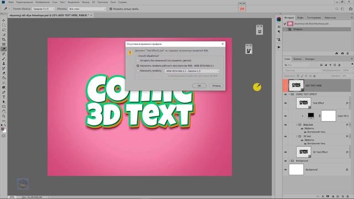Close the document tab
The image size is (354, 199).
pos(91,15)
